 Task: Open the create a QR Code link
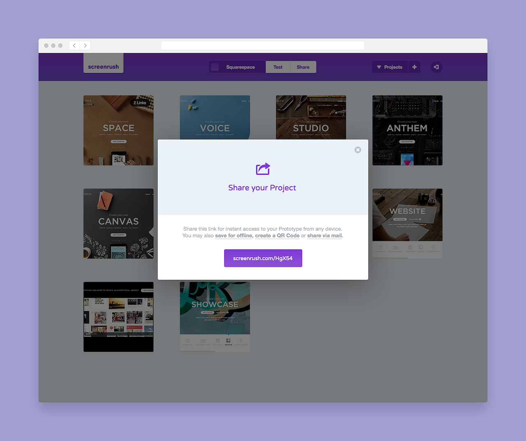[277, 236]
